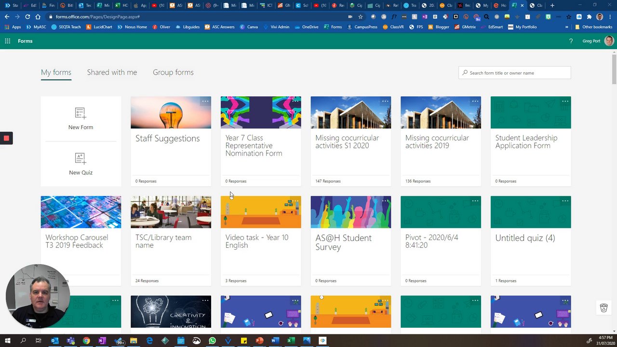Image resolution: width=617 pixels, height=347 pixels.
Task: Click the TSC/Library team name thumbnail image
Action: (171, 212)
